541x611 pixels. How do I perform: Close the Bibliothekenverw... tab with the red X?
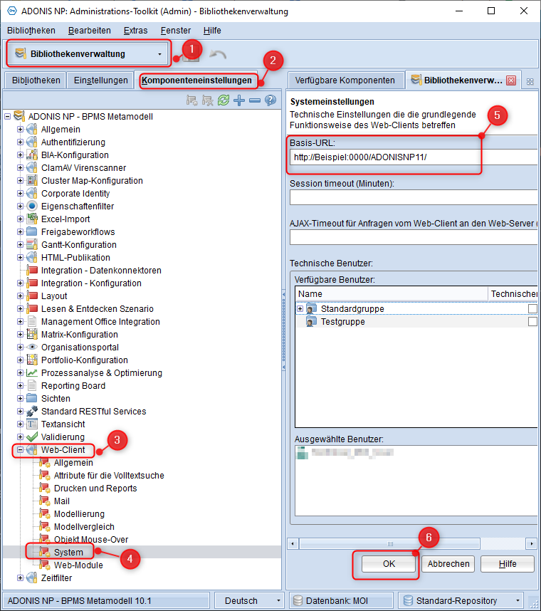click(x=511, y=80)
